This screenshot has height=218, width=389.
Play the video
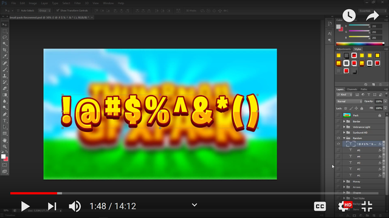click(x=25, y=206)
